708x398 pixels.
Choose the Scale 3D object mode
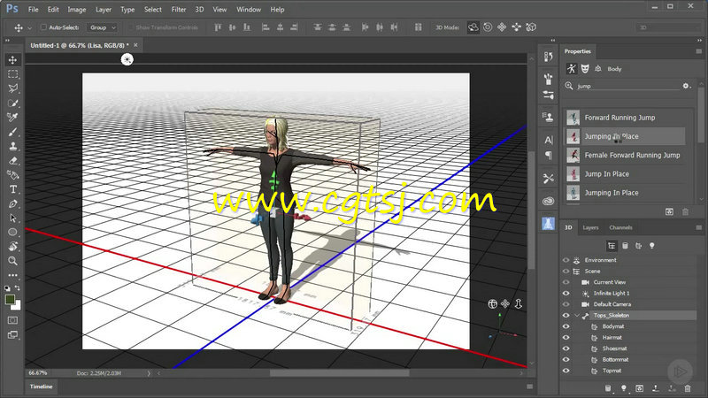coord(532,27)
